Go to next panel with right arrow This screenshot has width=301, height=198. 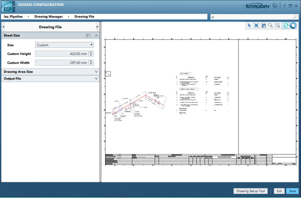[x=97, y=27]
